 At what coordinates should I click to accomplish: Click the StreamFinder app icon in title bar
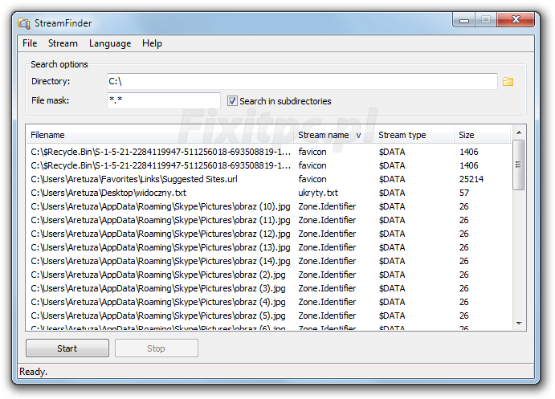(x=24, y=23)
